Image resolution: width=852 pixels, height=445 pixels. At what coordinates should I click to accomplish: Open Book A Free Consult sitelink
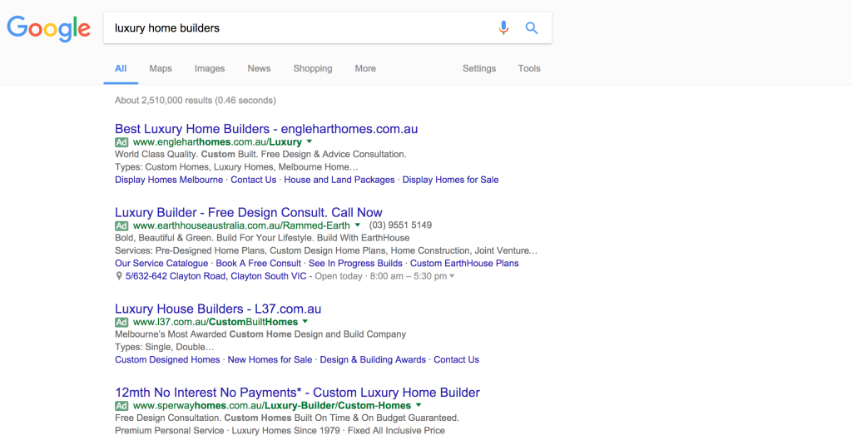click(258, 264)
